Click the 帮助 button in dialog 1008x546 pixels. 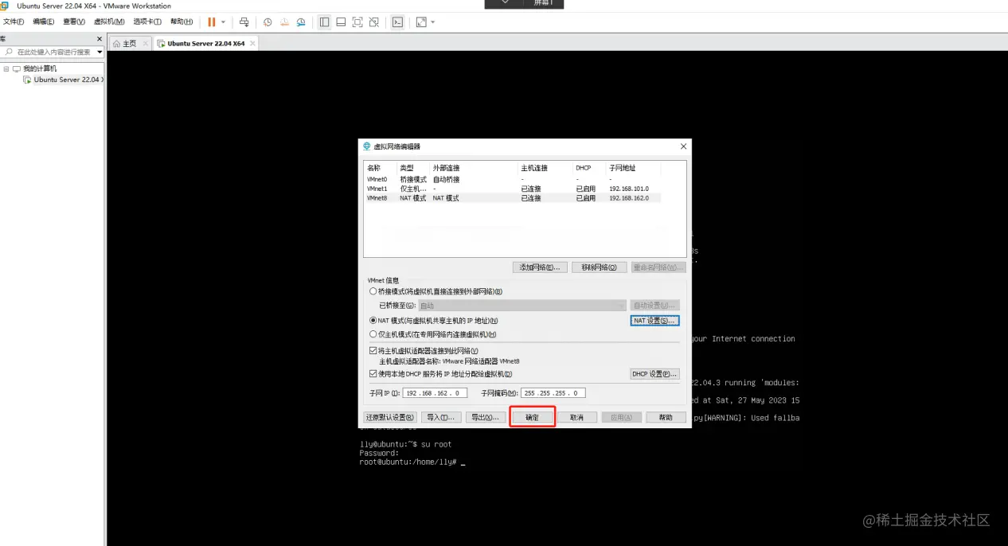pyautogui.click(x=666, y=417)
